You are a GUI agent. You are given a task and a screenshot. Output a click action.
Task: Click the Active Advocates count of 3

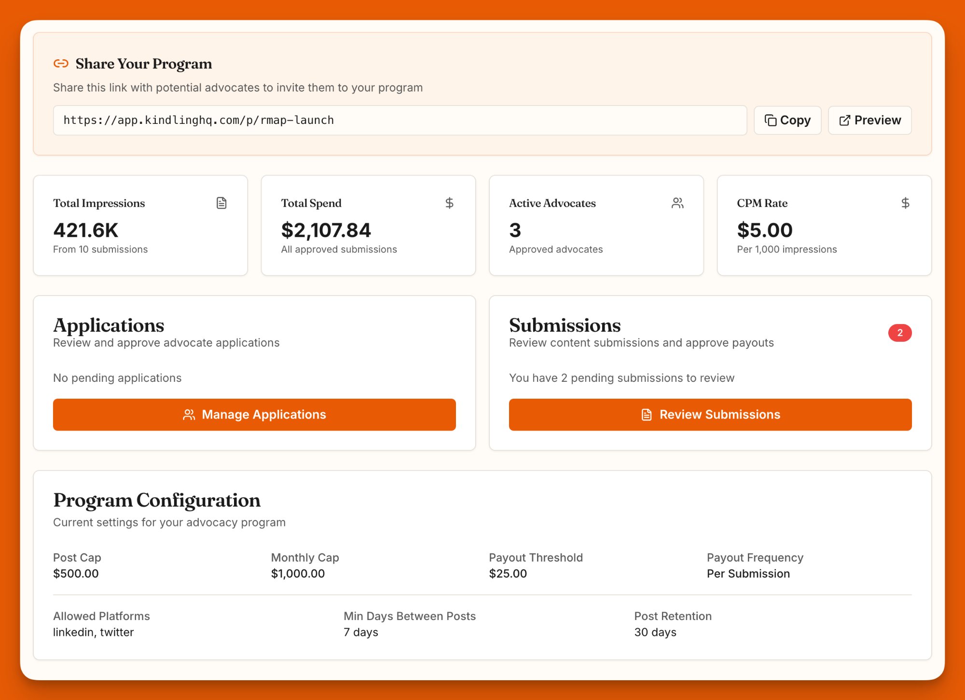coord(514,230)
